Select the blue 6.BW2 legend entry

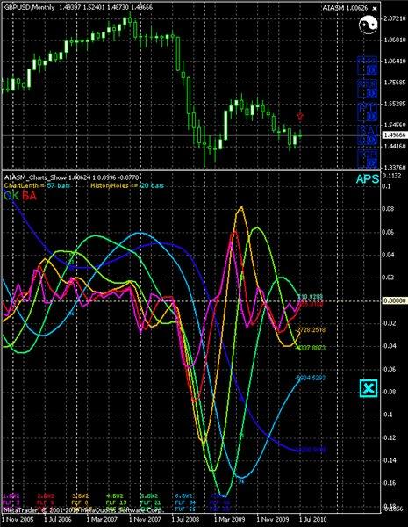point(183,495)
